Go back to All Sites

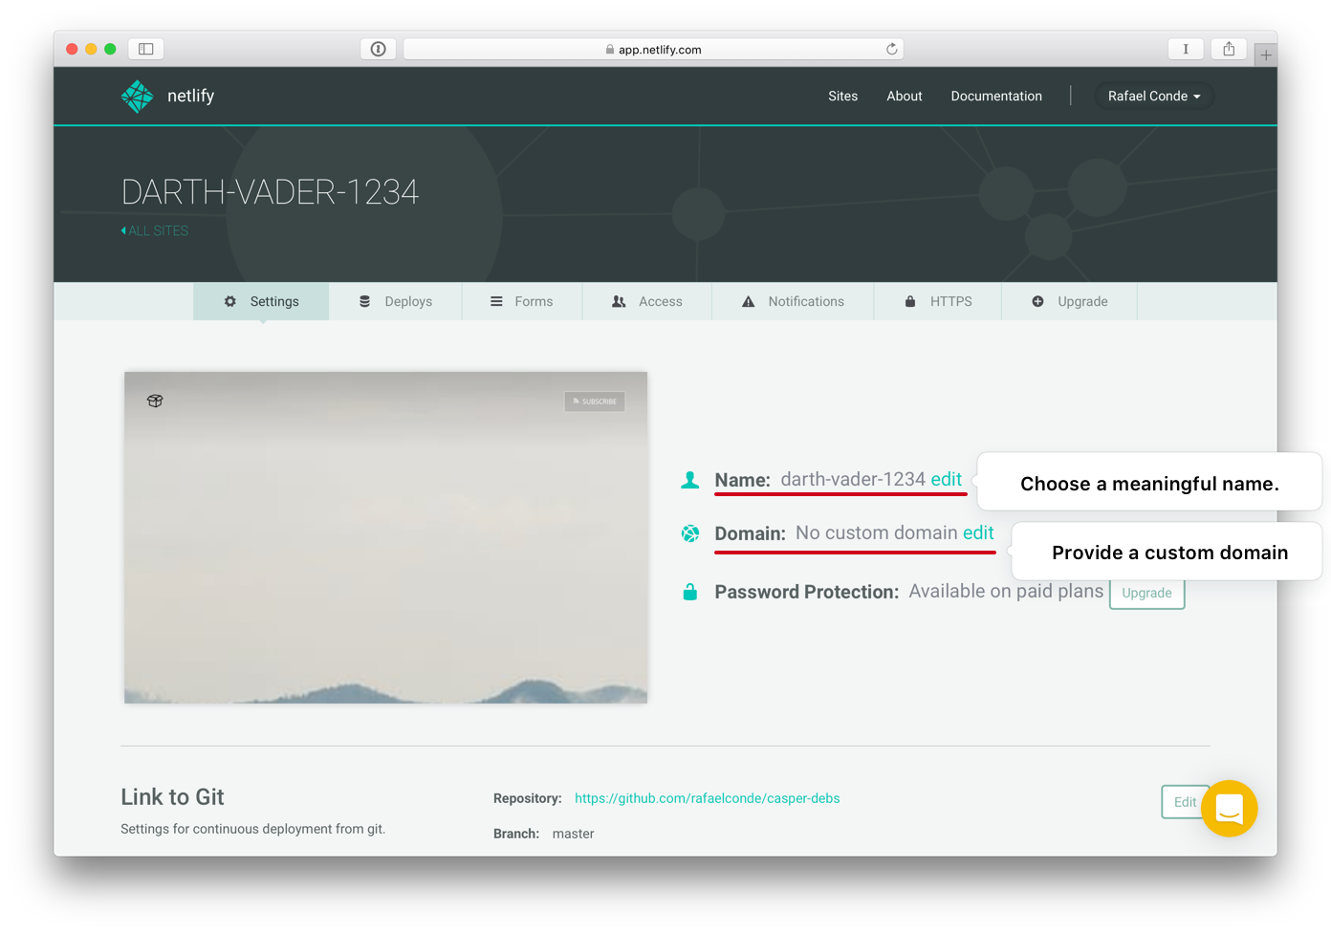pyautogui.click(x=156, y=230)
